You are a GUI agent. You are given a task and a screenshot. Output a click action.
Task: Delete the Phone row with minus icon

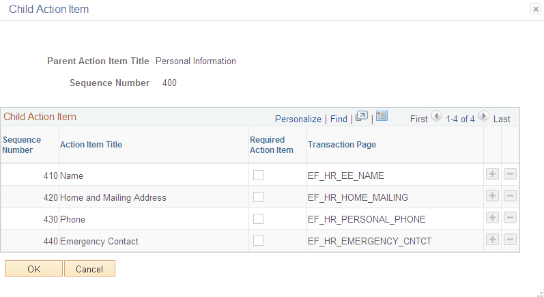(x=510, y=218)
